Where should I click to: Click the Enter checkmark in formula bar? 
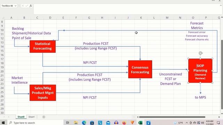(x=26, y=6)
